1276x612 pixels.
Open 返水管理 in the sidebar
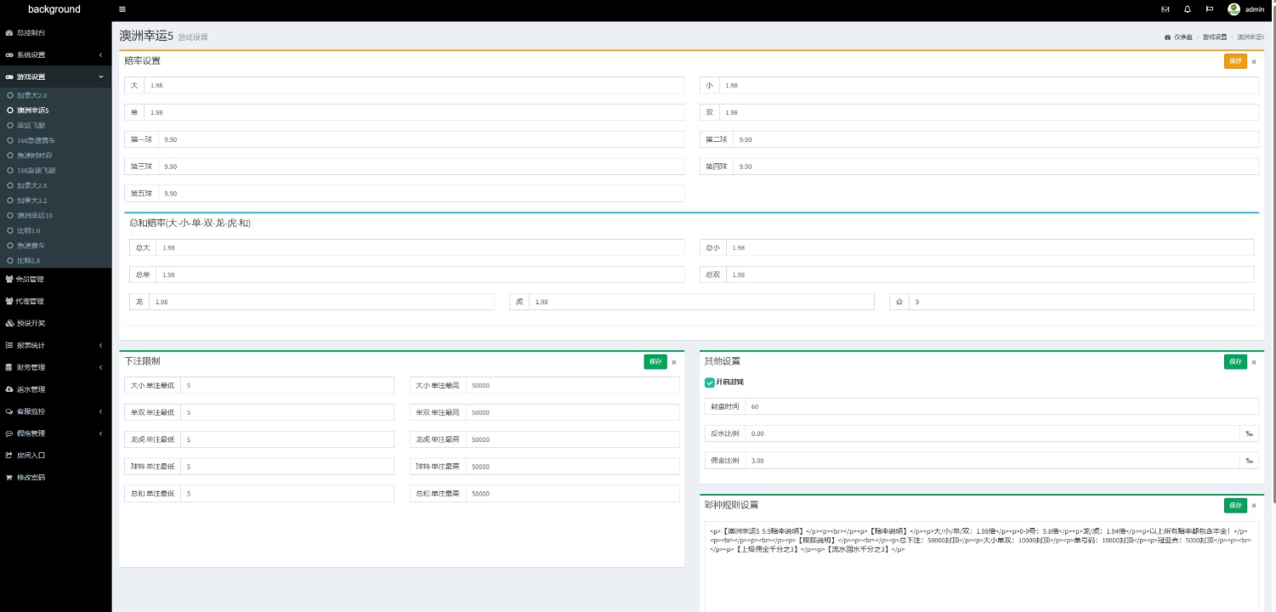[x=31, y=389]
